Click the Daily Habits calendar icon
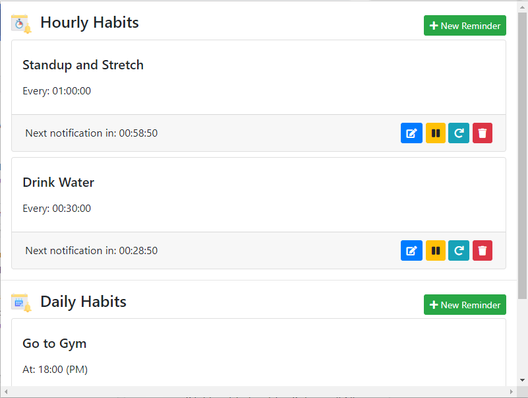 pyautogui.click(x=21, y=303)
